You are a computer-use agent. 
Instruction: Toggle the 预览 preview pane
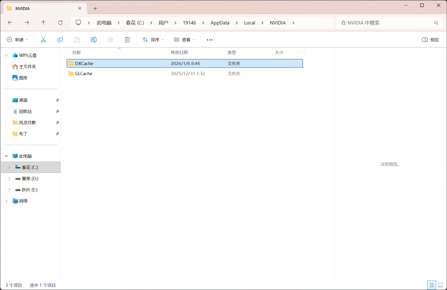click(x=430, y=40)
